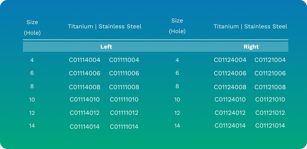
Task: Select titanium right code C01124014
Action: click(230, 126)
